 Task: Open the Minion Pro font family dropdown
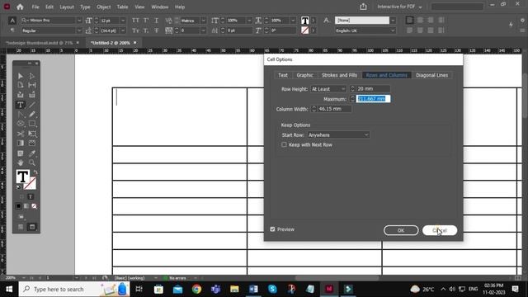(x=79, y=21)
